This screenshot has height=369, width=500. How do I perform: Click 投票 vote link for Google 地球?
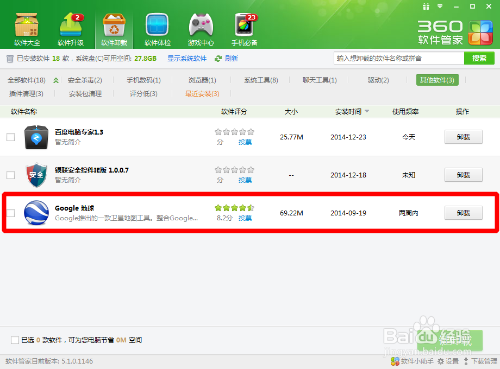point(245,218)
